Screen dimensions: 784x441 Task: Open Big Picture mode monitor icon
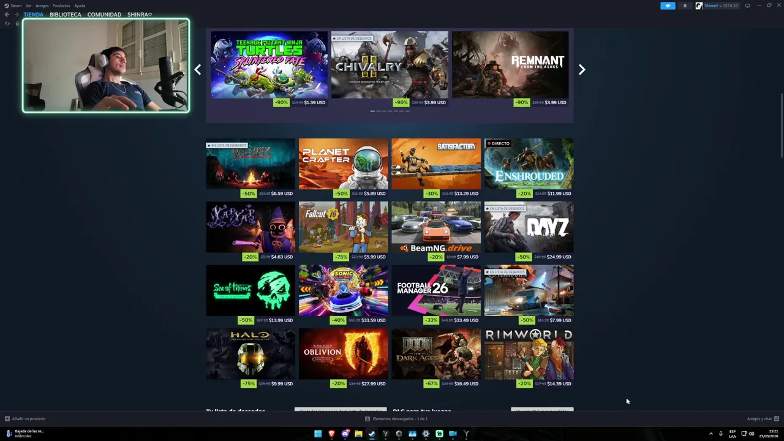tap(747, 6)
